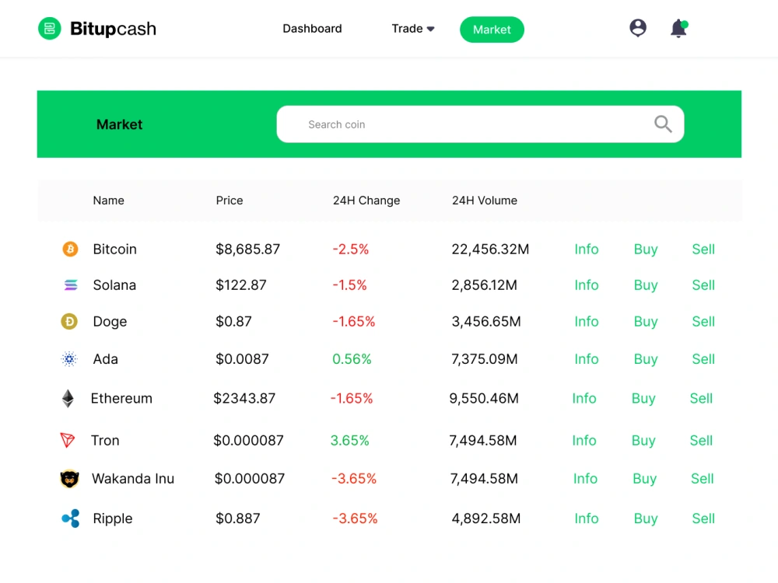Select the Market nav button
Screen dimensions: 778x583
(x=492, y=30)
